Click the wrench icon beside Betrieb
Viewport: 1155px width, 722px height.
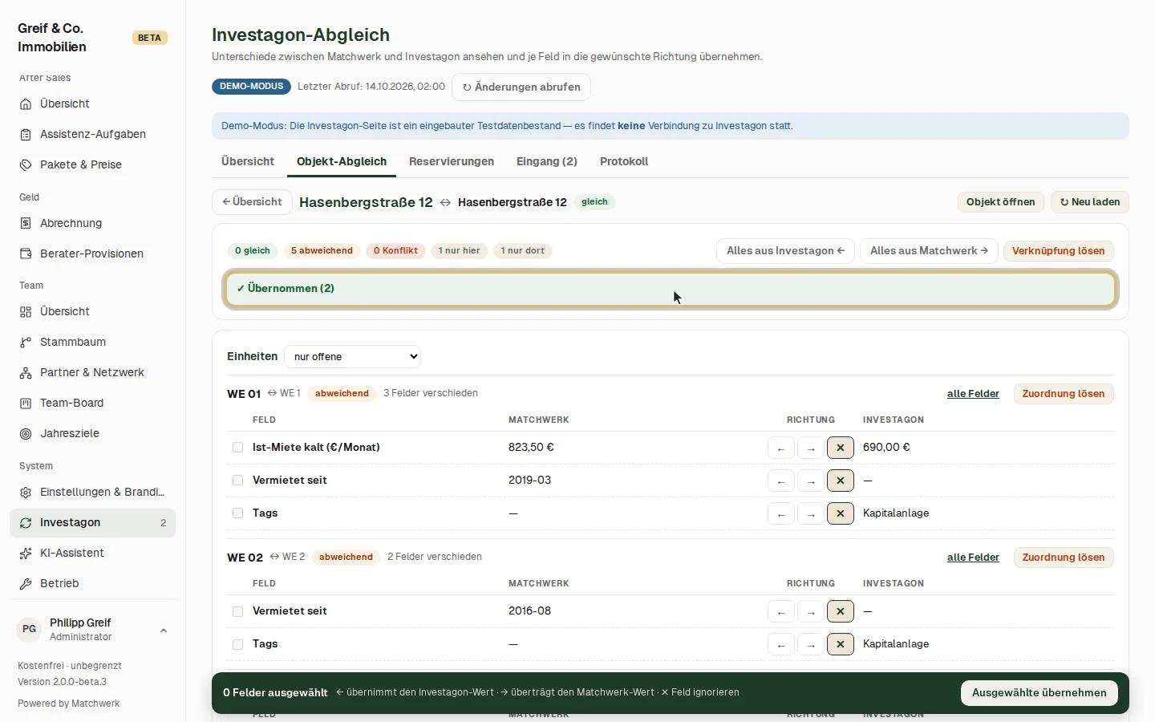(26, 584)
